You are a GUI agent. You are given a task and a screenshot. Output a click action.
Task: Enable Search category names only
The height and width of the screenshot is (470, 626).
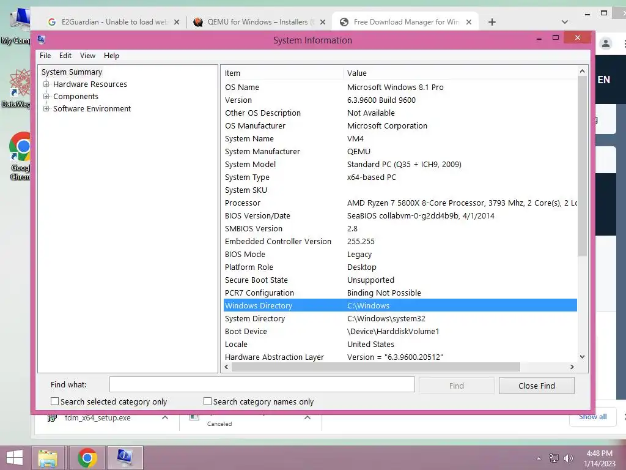pos(207,401)
